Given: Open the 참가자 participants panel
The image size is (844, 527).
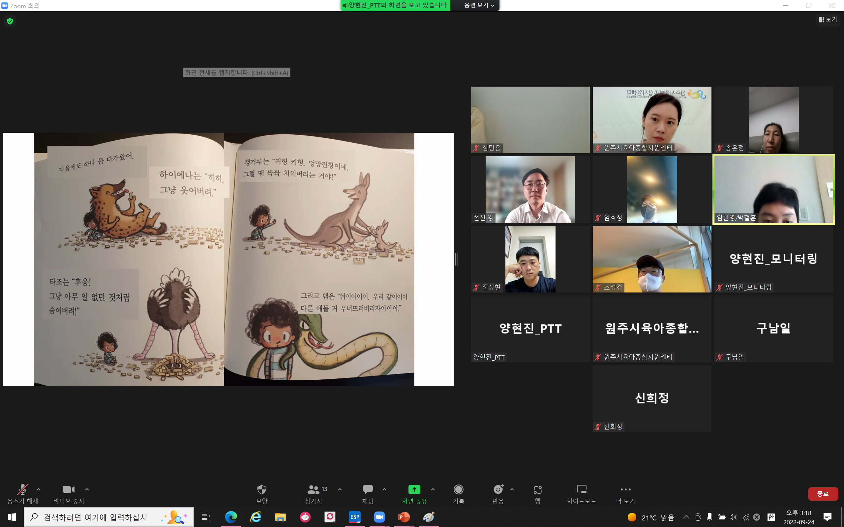Looking at the screenshot, I should pos(314,494).
